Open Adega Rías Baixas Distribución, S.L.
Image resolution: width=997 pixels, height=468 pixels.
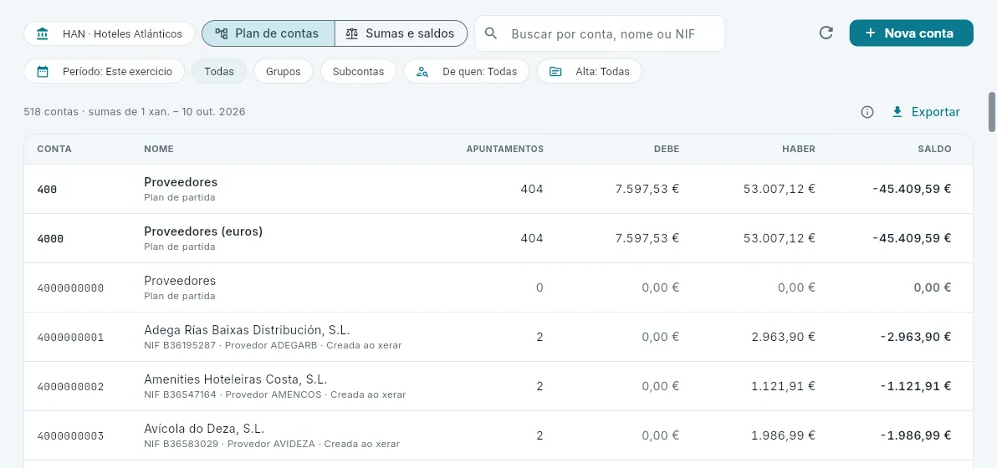click(x=247, y=330)
